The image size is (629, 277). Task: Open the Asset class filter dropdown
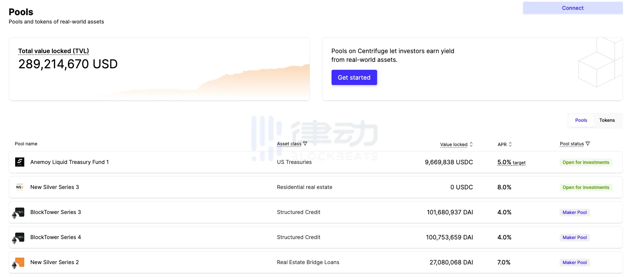[289, 144]
